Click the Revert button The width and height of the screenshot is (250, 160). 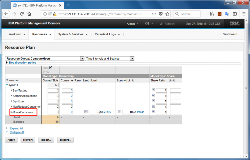coord(28,140)
